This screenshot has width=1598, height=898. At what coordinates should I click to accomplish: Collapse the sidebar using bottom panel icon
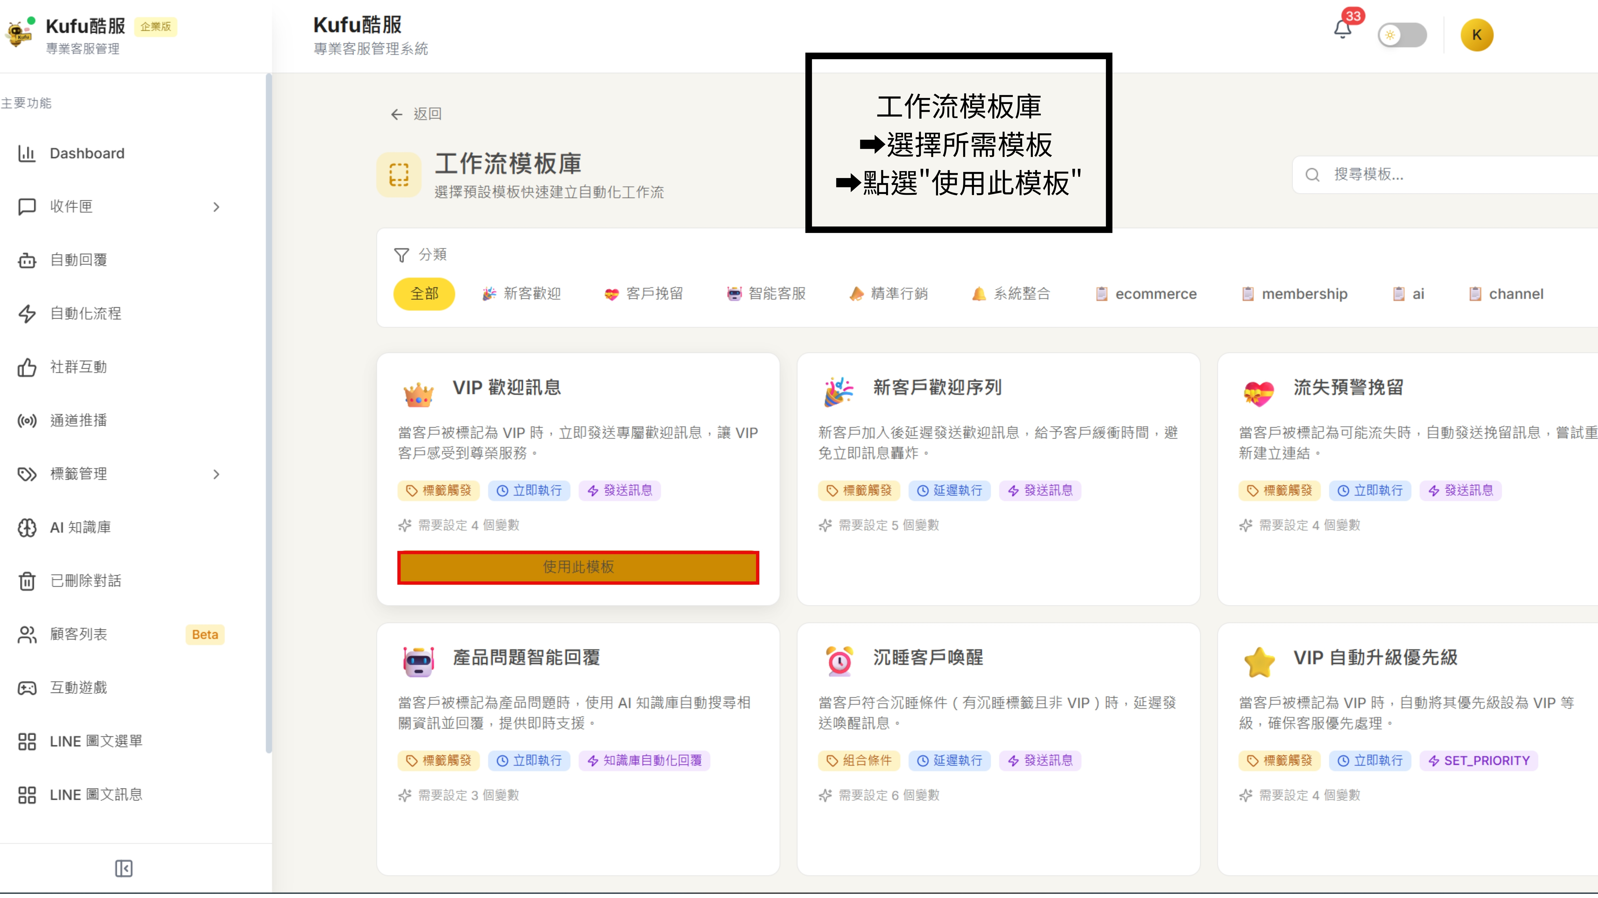124,868
